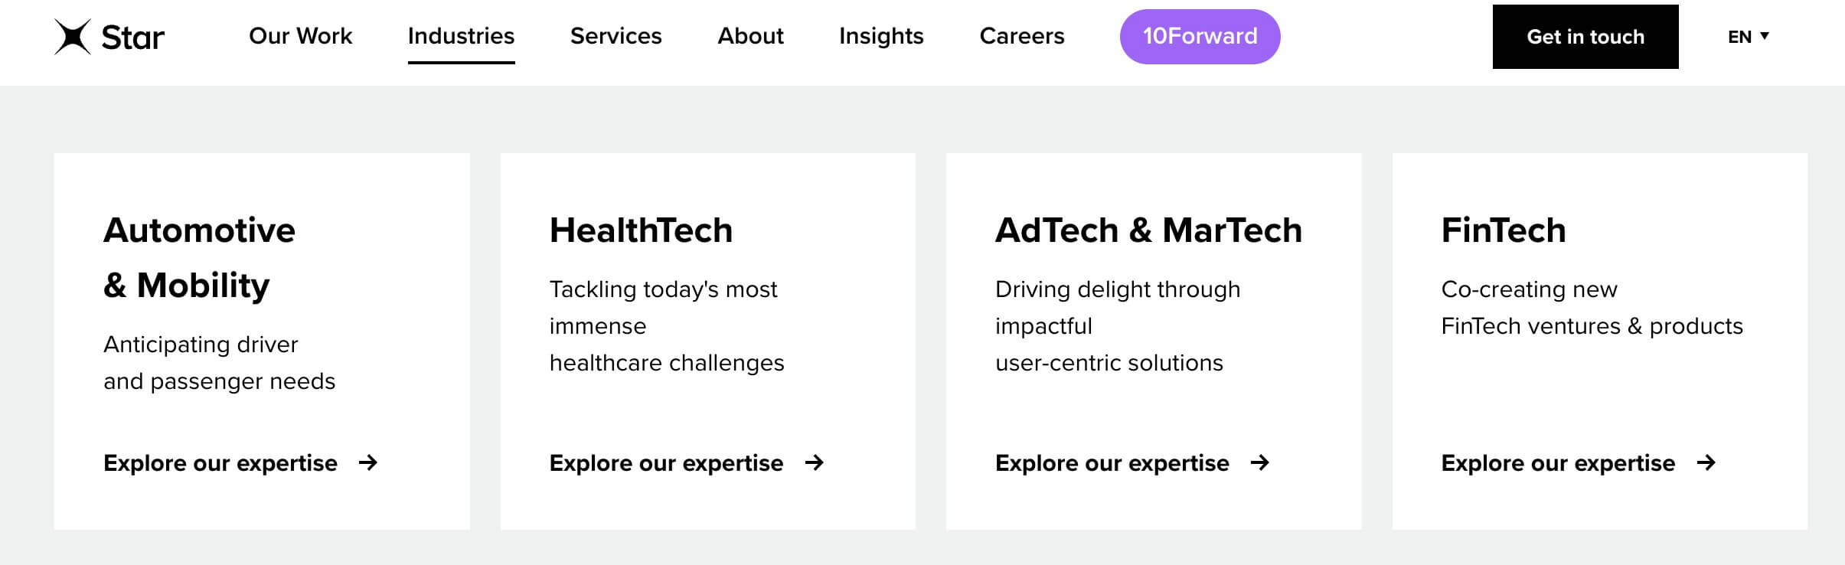Click the Star logo icon
Image resolution: width=1845 pixels, height=565 pixels.
tap(73, 37)
